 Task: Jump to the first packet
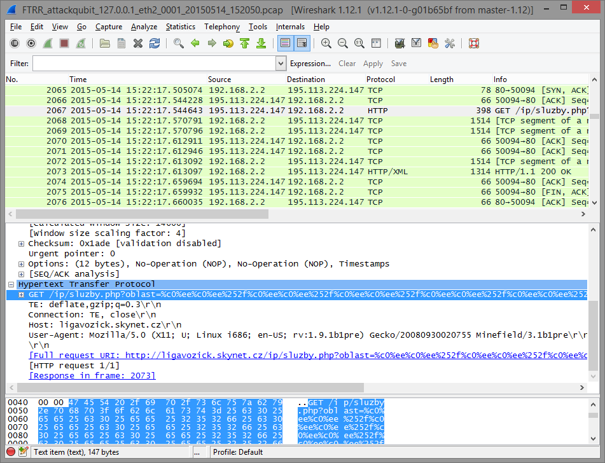click(245, 43)
